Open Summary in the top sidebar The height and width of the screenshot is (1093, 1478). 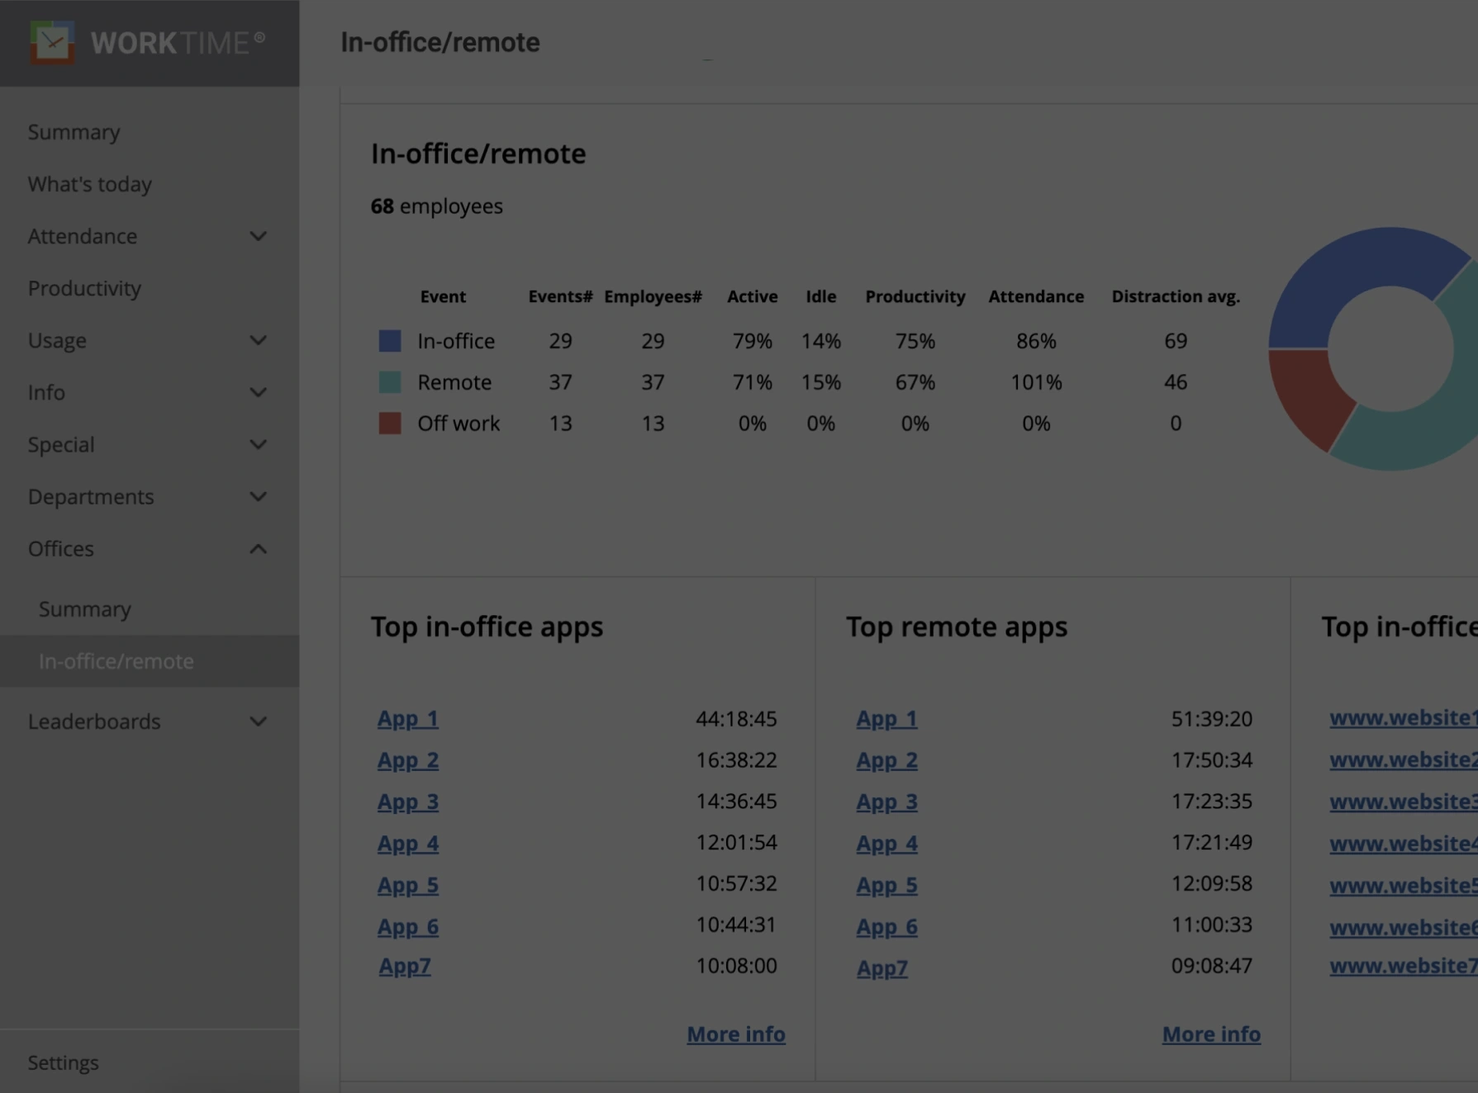(74, 132)
